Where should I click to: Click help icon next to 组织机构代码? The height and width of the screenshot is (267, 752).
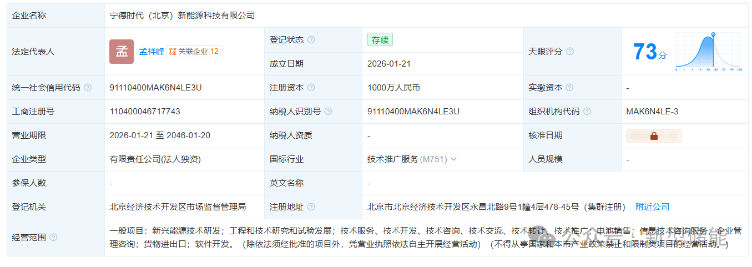tap(587, 112)
